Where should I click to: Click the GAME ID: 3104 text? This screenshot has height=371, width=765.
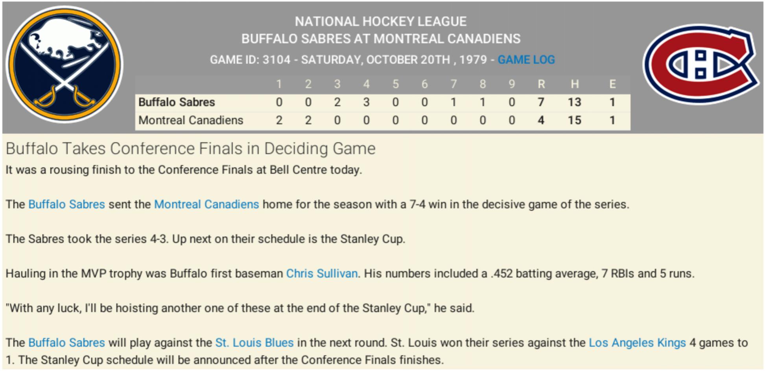(x=250, y=60)
